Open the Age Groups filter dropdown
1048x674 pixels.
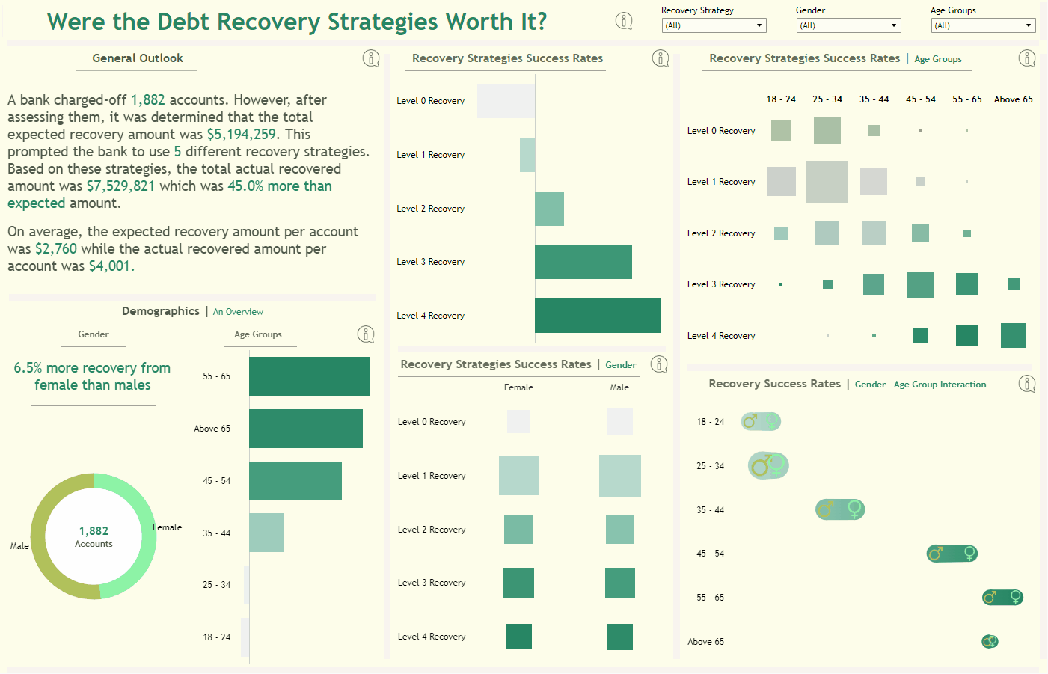point(1029,25)
